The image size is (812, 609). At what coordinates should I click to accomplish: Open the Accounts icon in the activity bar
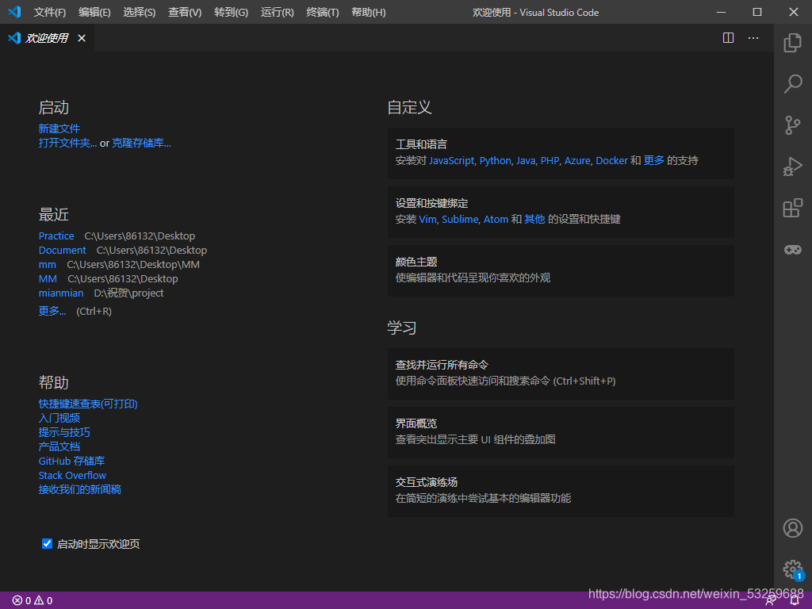792,527
